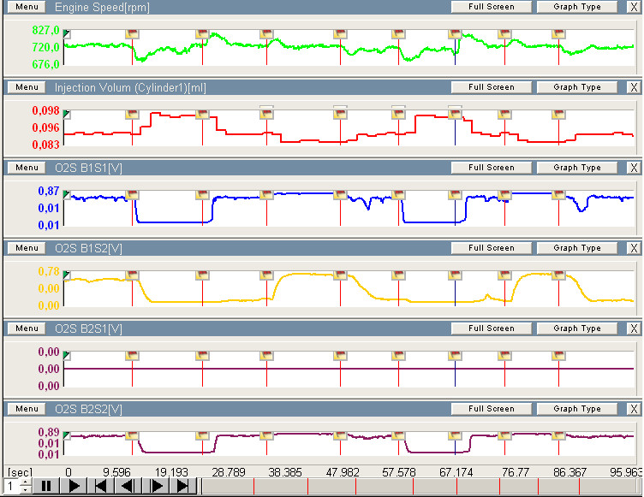Click green start flag on Engine Speed graph
The height and width of the screenshot is (497, 644).
point(67,33)
